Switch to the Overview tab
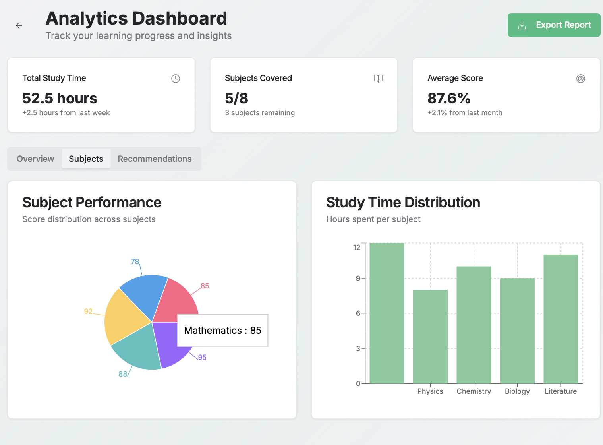The image size is (603, 445). (35, 159)
